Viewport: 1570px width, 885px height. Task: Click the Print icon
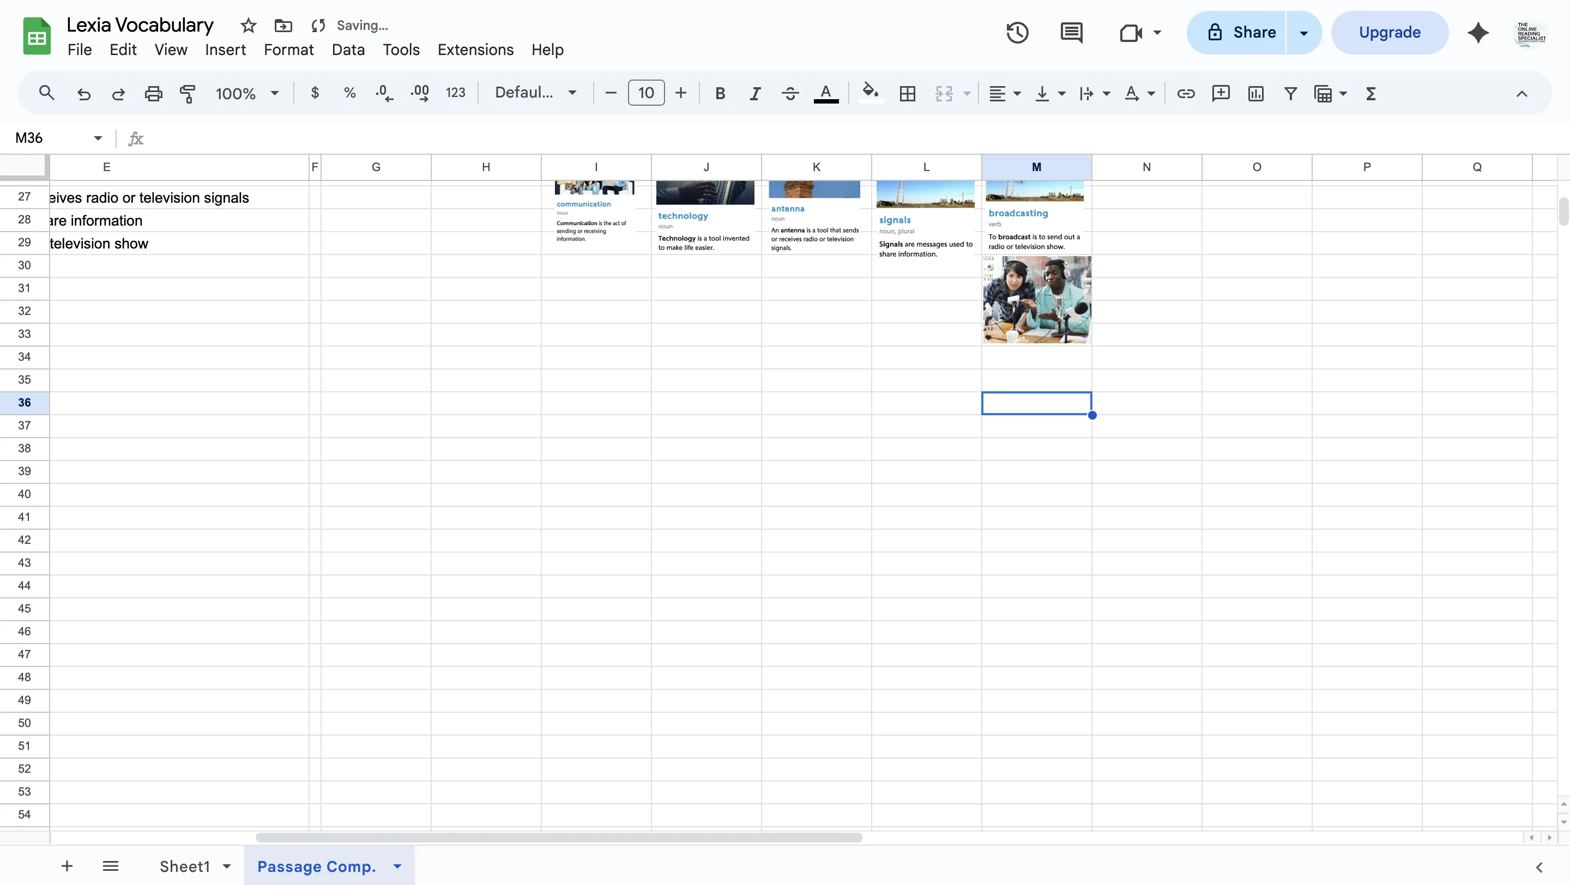(153, 93)
